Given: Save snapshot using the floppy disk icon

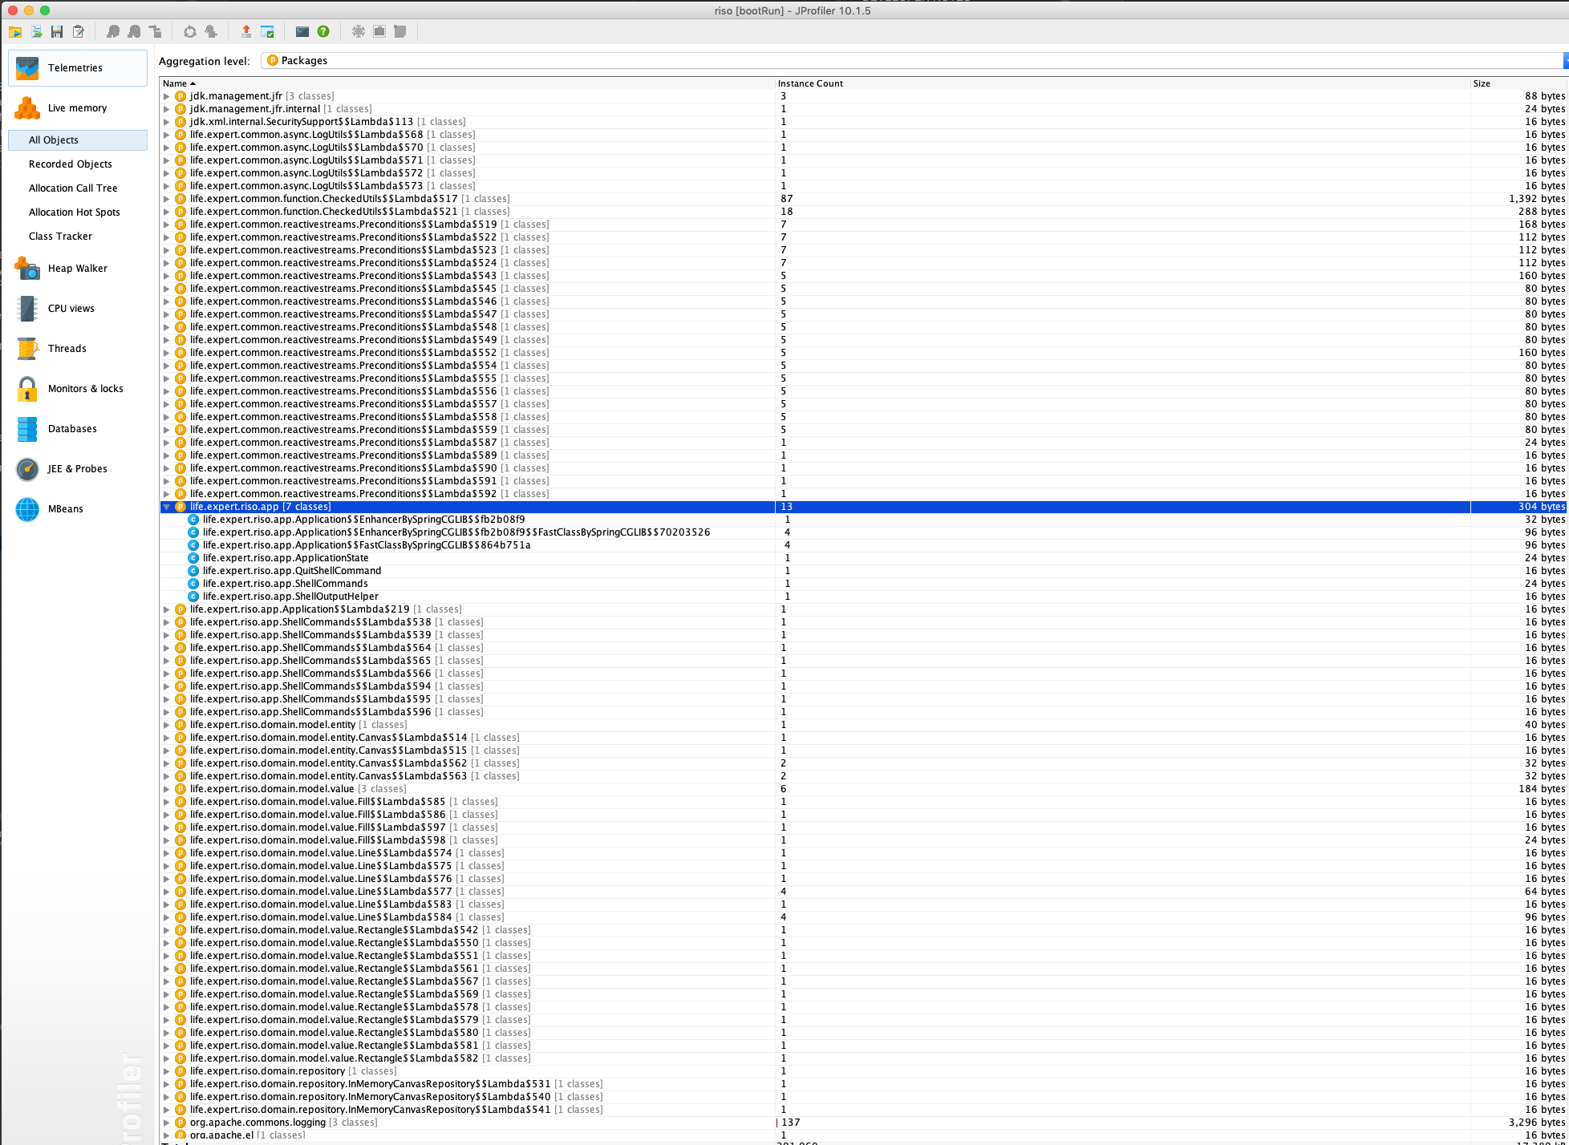Looking at the screenshot, I should 57,32.
